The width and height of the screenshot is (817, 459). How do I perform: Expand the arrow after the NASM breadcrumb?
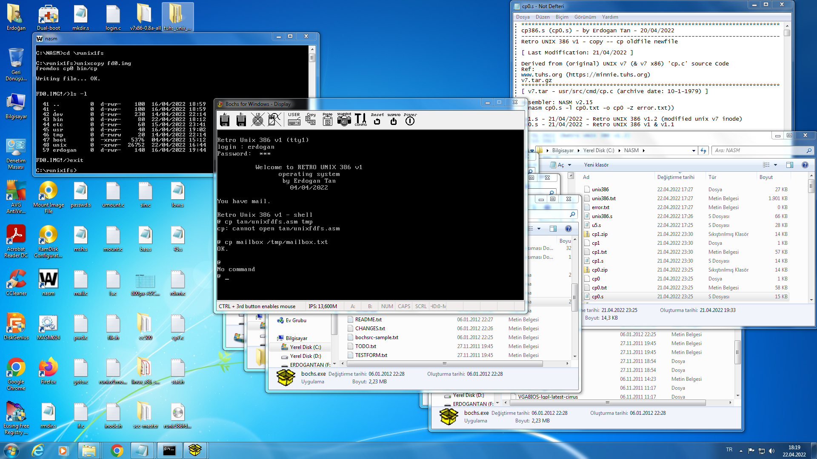644,150
